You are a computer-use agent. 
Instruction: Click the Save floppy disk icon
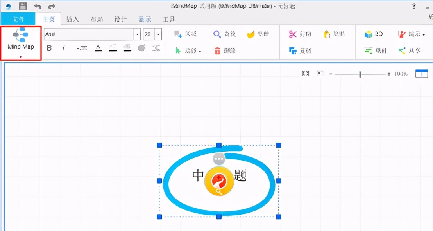click(x=23, y=6)
